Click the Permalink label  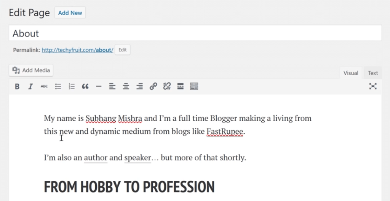point(27,50)
